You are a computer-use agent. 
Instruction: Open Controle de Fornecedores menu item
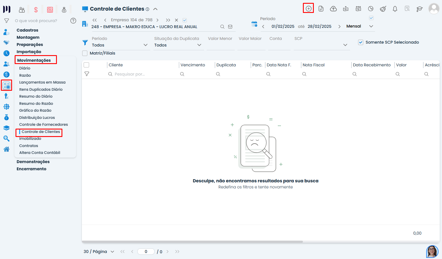point(43,124)
